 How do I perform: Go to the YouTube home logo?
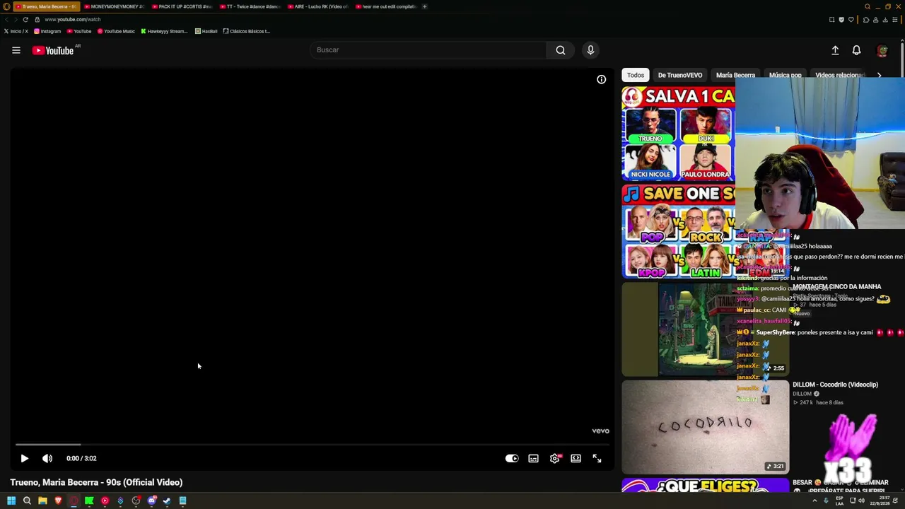point(53,50)
